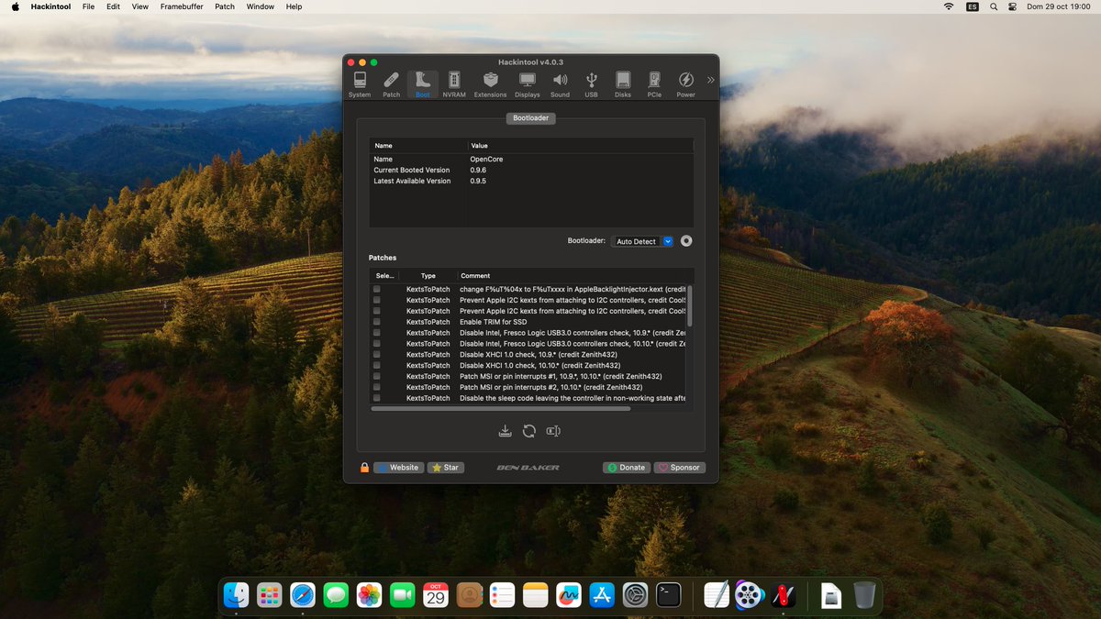Open the USB section
The height and width of the screenshot is (619, 1101).
591,83
